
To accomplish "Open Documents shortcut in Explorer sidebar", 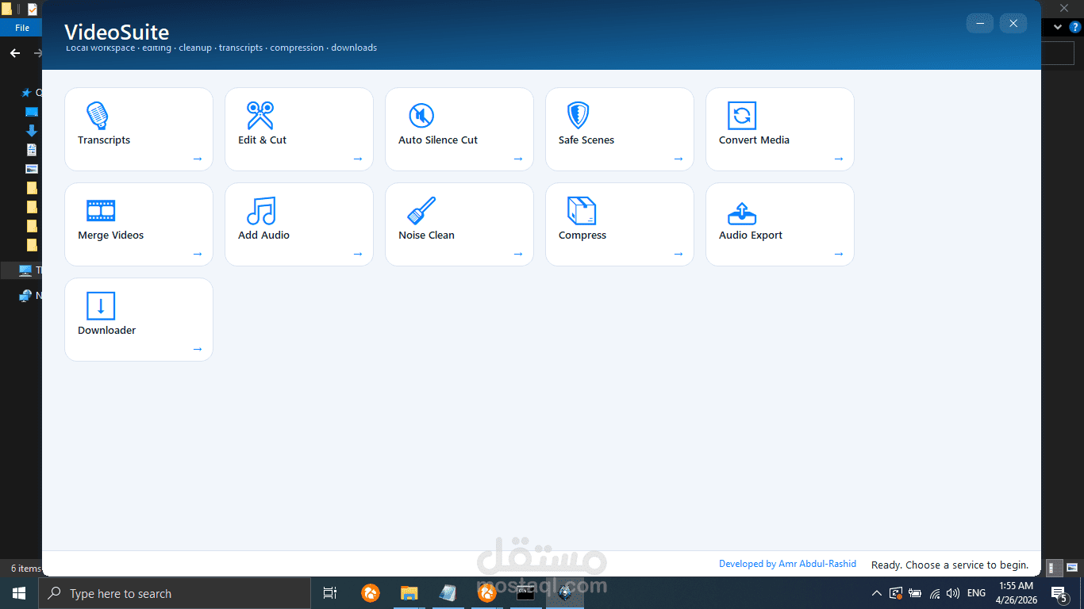I will 32,149.
